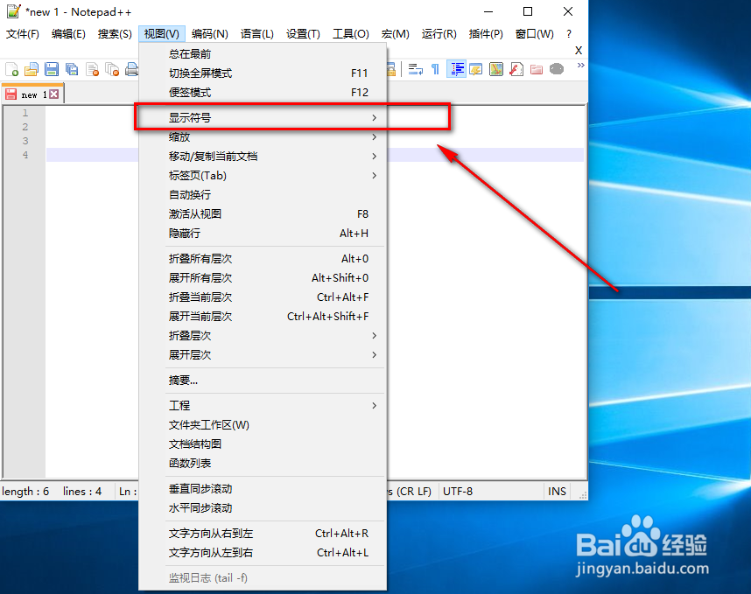Open the 编码(N) menu

pyautogui.click(x=210, y=33)
